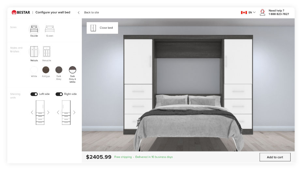Choose the Versatile style icon
This screenshot has width=302, height=176.
(x=47, y=51)
